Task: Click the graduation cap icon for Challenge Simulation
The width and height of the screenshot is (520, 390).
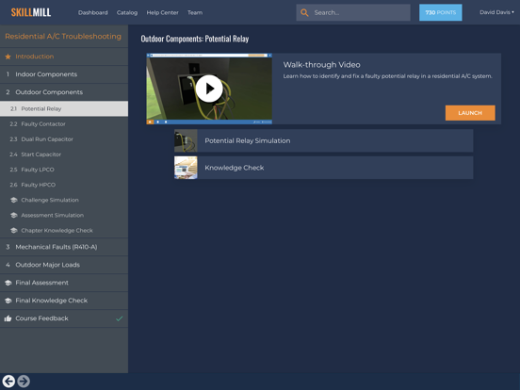Action: (x=13, y=200)
